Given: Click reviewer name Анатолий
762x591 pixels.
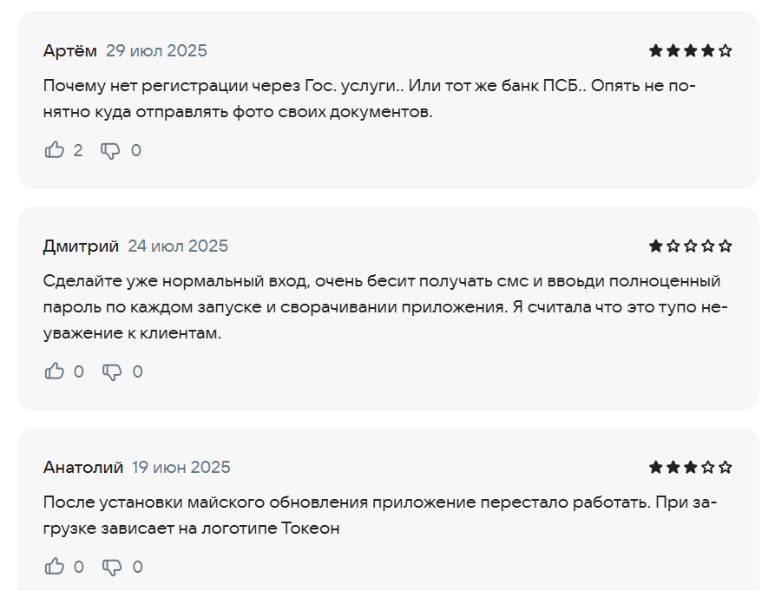Looking at the screenshot, I should pyautogui.click(x=83, y=467).
